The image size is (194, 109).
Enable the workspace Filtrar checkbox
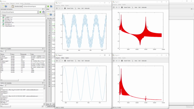(x=4, y=51)
